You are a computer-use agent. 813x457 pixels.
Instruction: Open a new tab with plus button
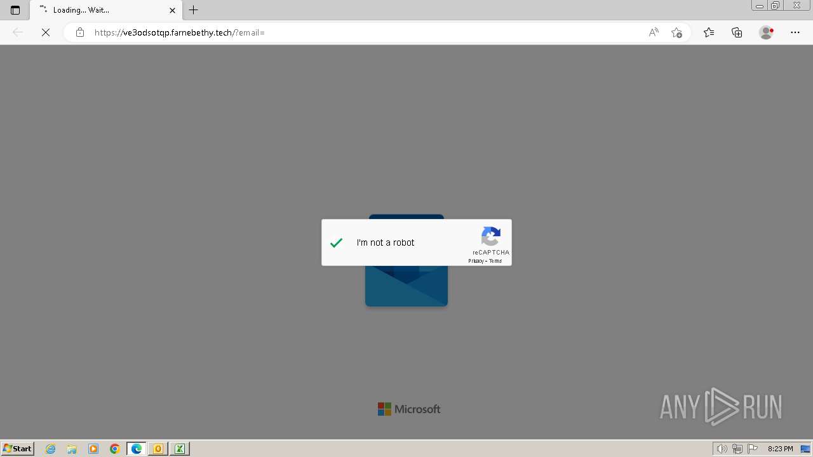pyautogui.click(x=194, y=10)
